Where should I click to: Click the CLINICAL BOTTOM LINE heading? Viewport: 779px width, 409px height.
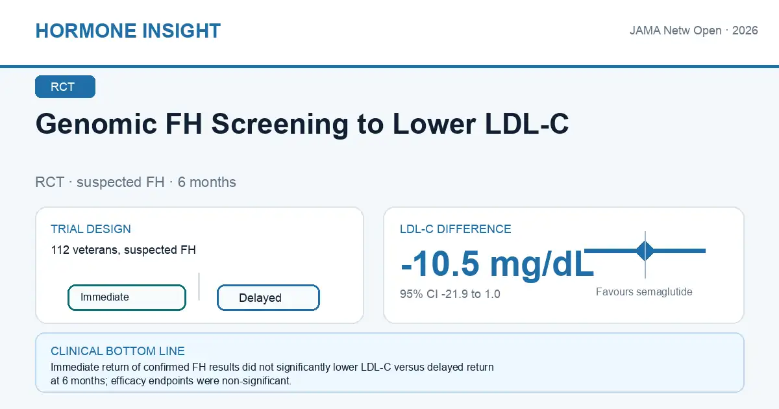click(x=117, y=351)
